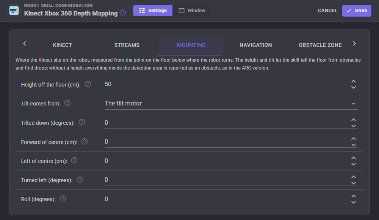The width and height of the screenshot is (379, 220).
Task: Show help for Forward of centre
Action: [85, 142]
